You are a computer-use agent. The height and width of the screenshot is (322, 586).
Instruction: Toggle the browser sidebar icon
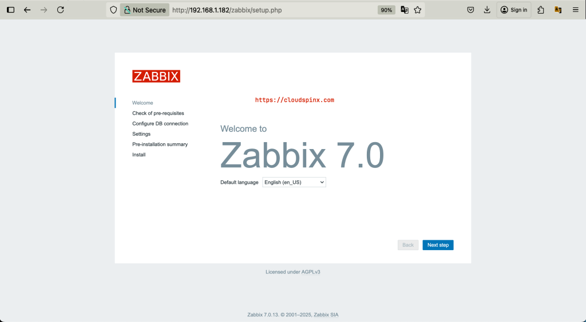tap(11, 10)
